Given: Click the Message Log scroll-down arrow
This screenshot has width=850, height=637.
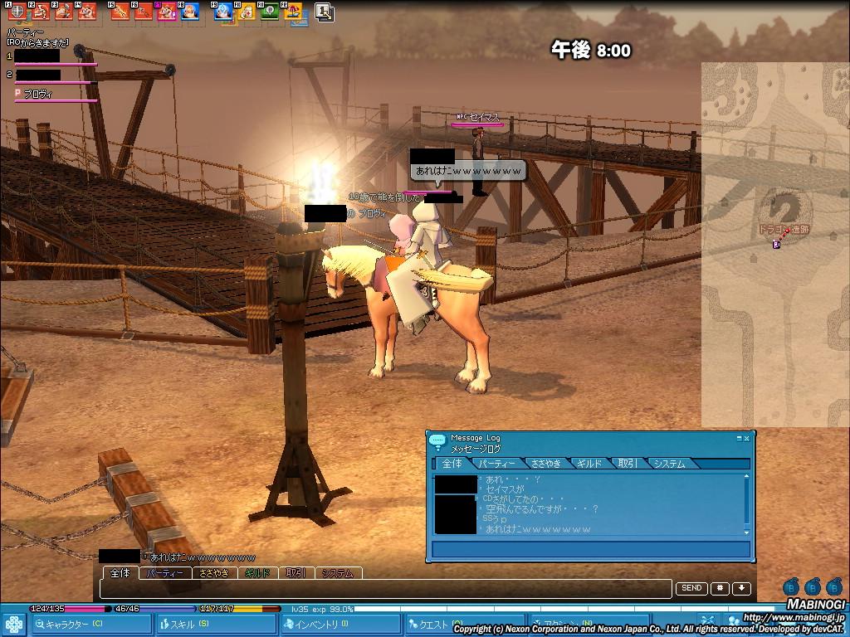Looking at the screenshot, I should 747,532.
